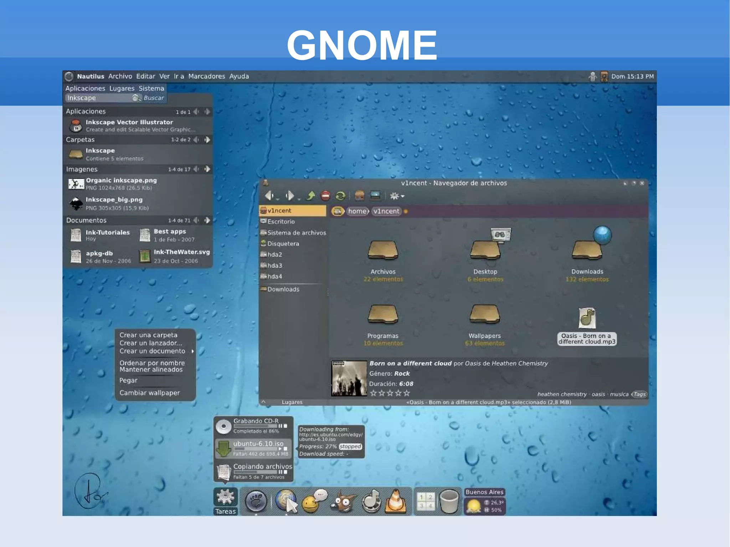Viewport: 730px width, 547px height.
Task: Select the Programas folder icon
Action: coord(383,314)
